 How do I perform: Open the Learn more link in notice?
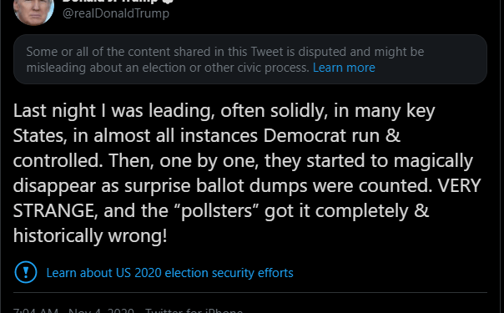[x=344, y=68]
